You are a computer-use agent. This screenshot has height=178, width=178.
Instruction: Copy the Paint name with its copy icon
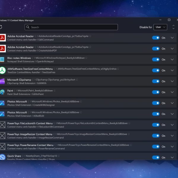click(x=15, y=90)
